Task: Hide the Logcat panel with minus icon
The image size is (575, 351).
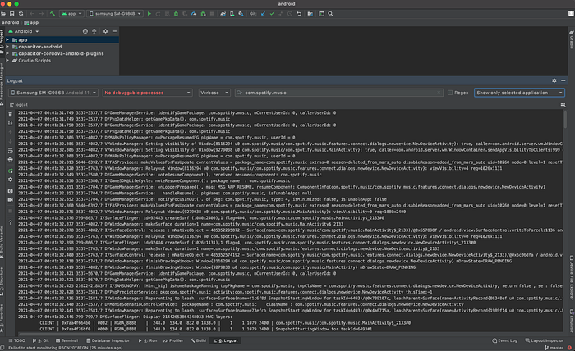Action: (563, 80)
